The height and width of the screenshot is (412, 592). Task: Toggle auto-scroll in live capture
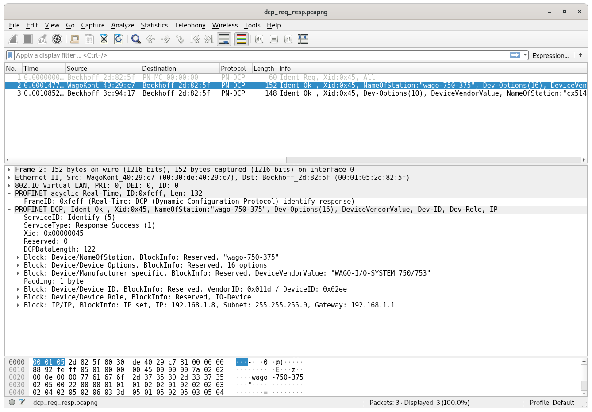point(224,39)
